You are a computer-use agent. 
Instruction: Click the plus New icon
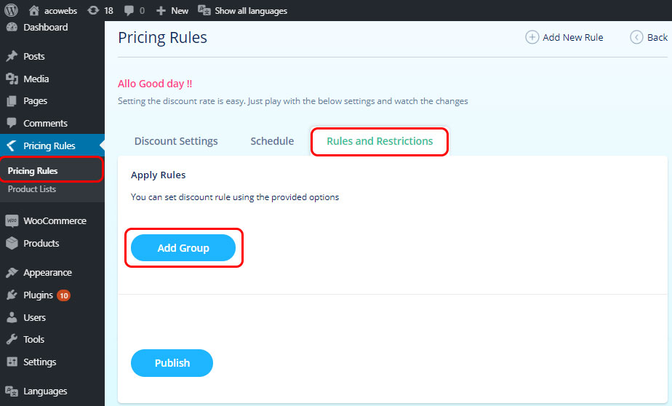(x=161, y=11)
